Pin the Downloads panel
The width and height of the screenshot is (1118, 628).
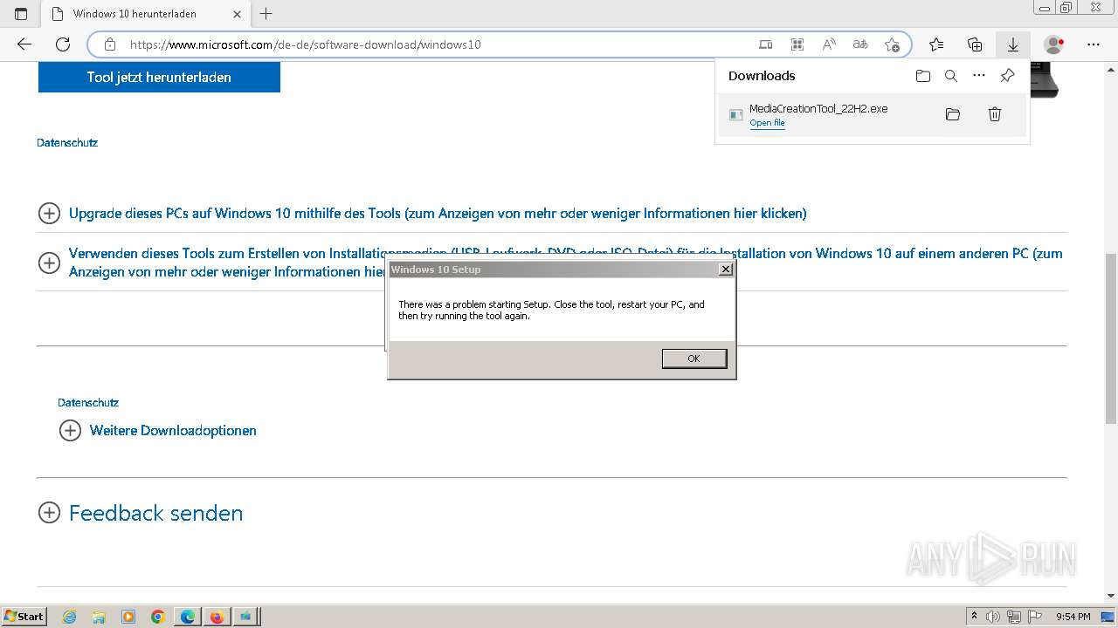tap(1007, 76)
